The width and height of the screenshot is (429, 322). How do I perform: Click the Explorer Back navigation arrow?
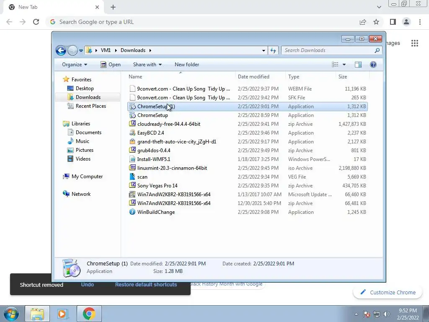point(61,50)
